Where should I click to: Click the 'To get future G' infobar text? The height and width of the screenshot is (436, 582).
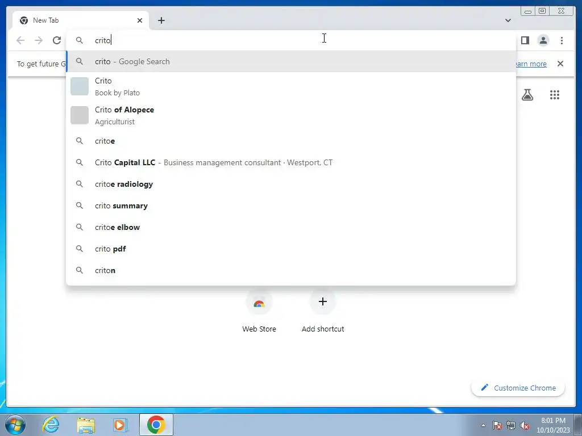(41, 64)
